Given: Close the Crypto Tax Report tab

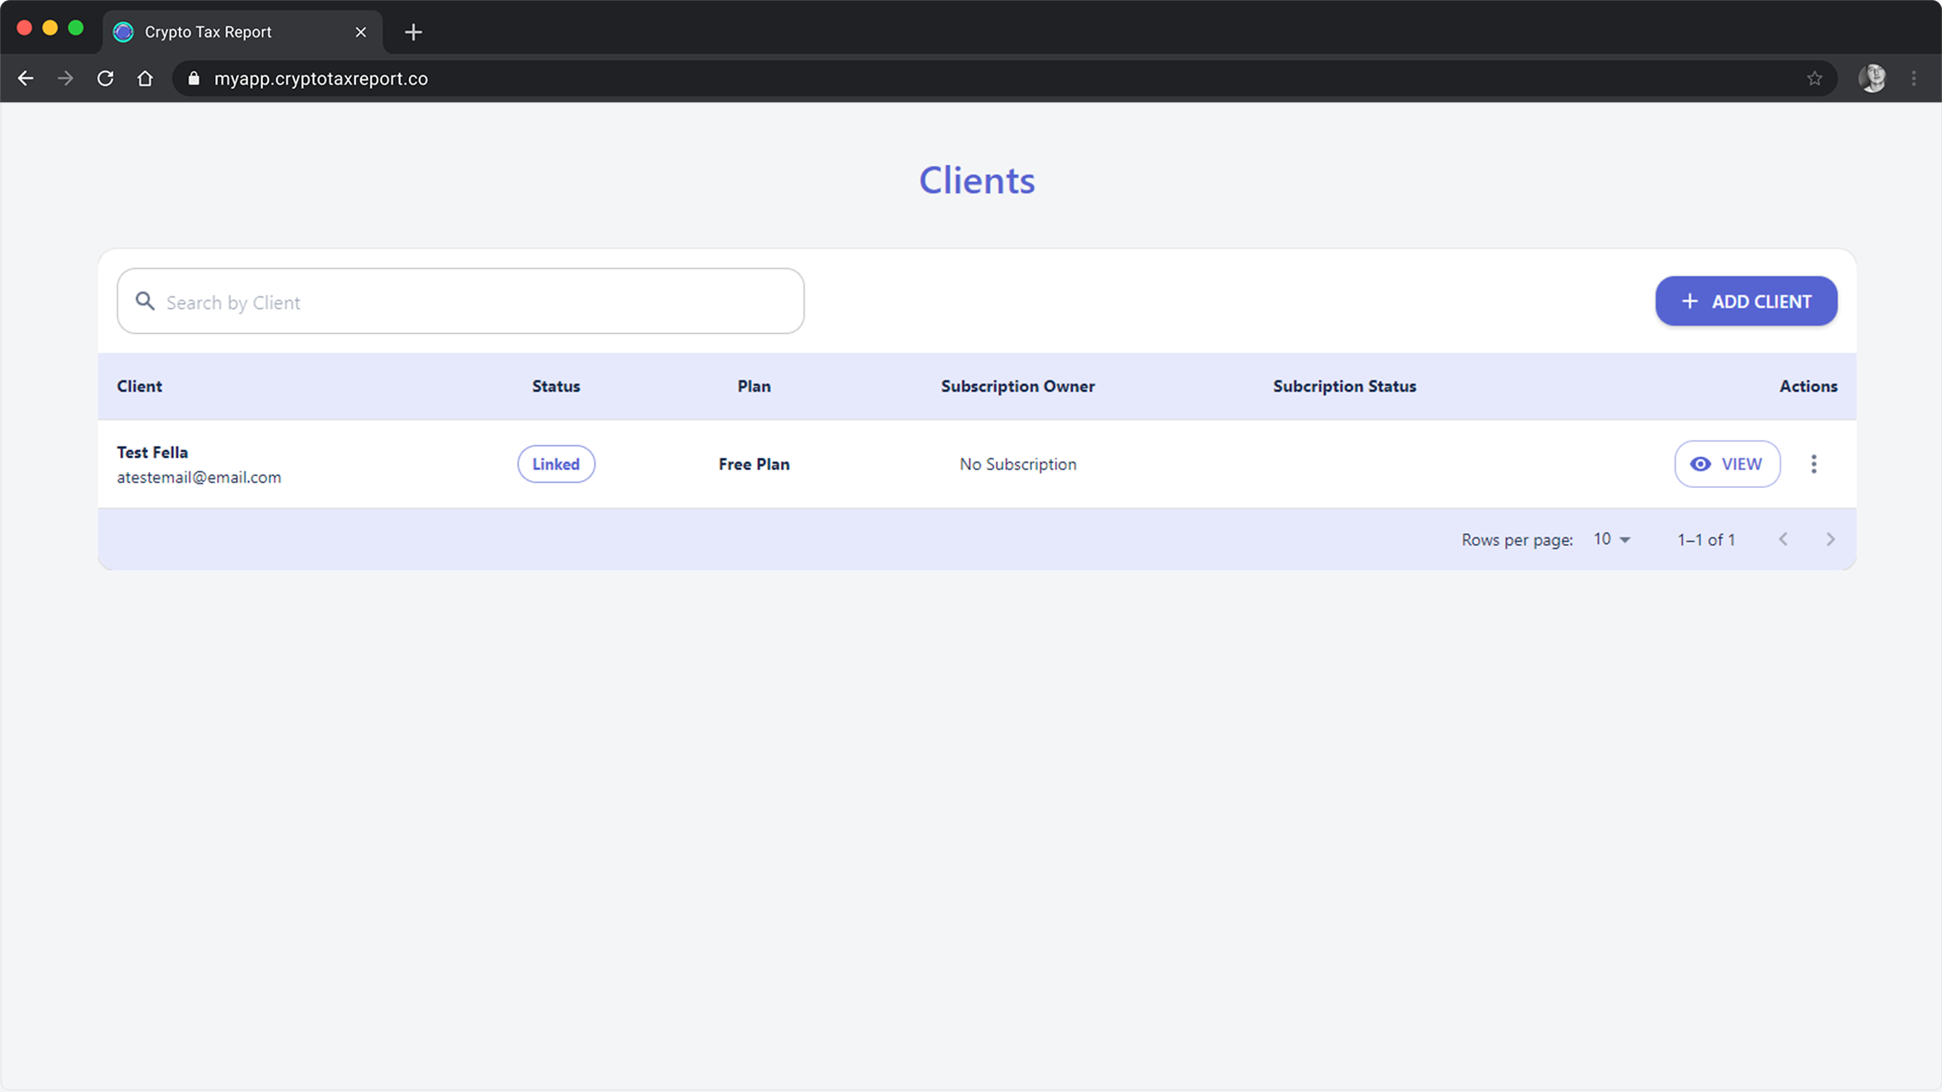Looking at the screenshot, I should [x=360, y=32].
